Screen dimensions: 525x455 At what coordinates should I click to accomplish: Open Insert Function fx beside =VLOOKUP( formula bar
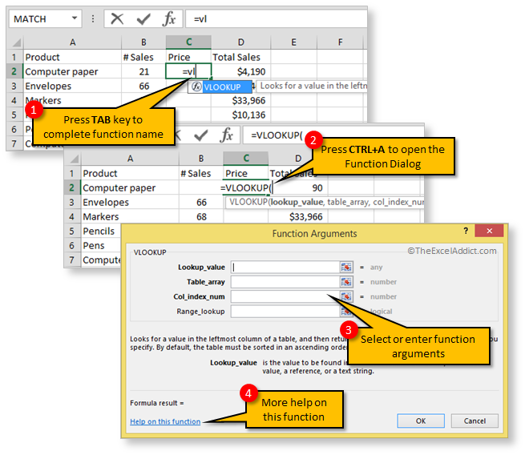(x=227, y=135)
